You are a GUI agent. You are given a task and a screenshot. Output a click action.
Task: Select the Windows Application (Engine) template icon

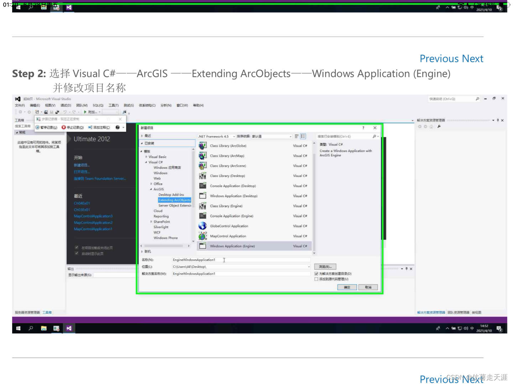[203, 246]
